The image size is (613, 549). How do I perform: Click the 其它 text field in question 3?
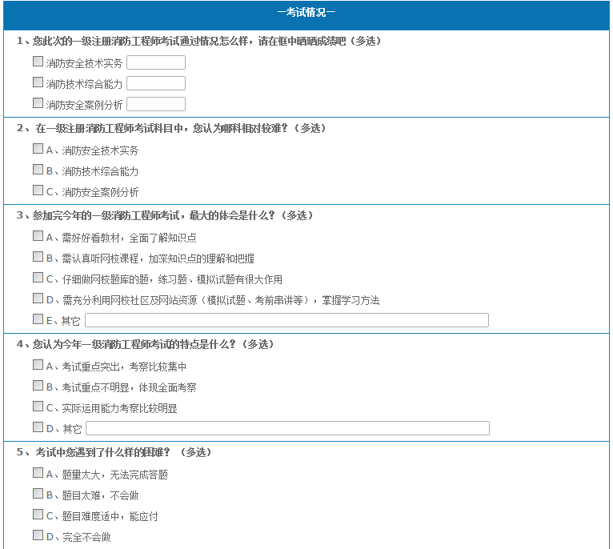click(x=286, y=320)
